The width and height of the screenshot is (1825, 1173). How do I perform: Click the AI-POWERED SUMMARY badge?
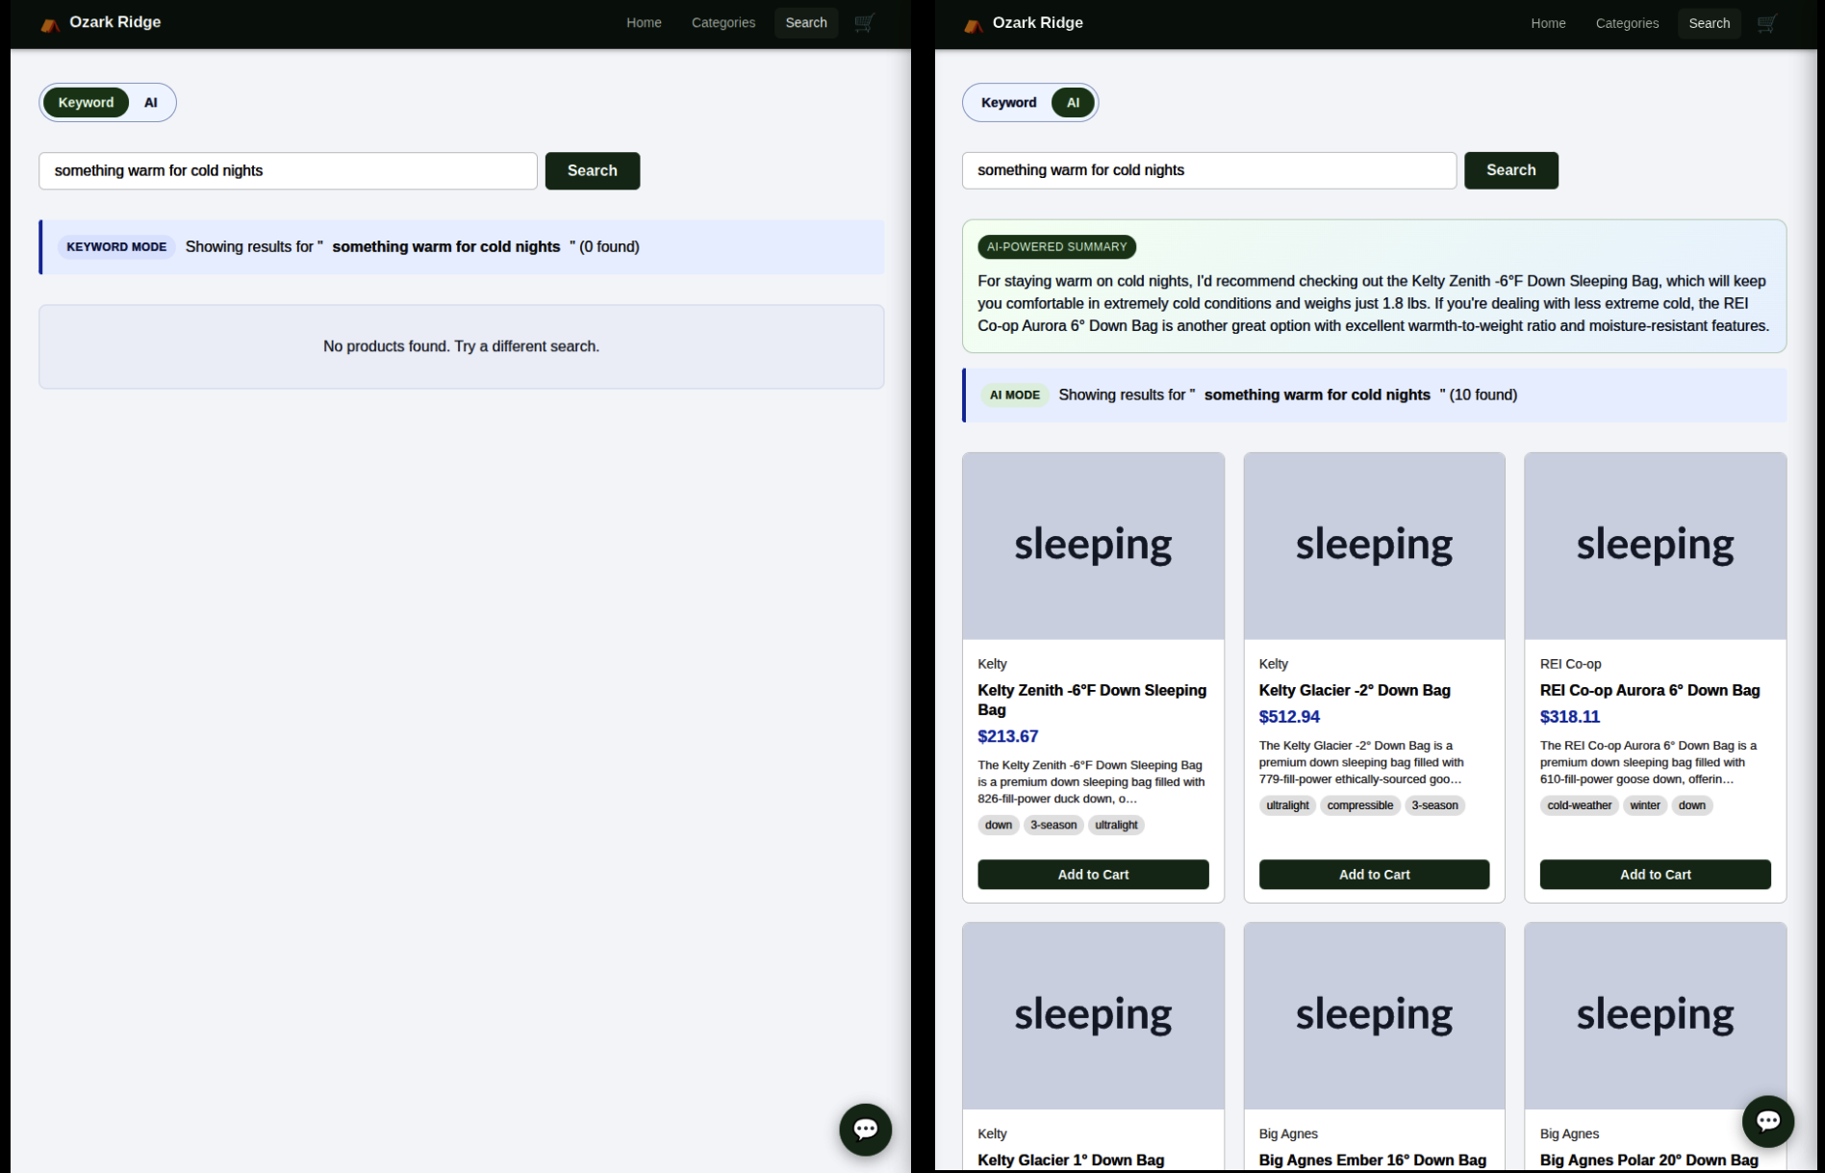1056,247
